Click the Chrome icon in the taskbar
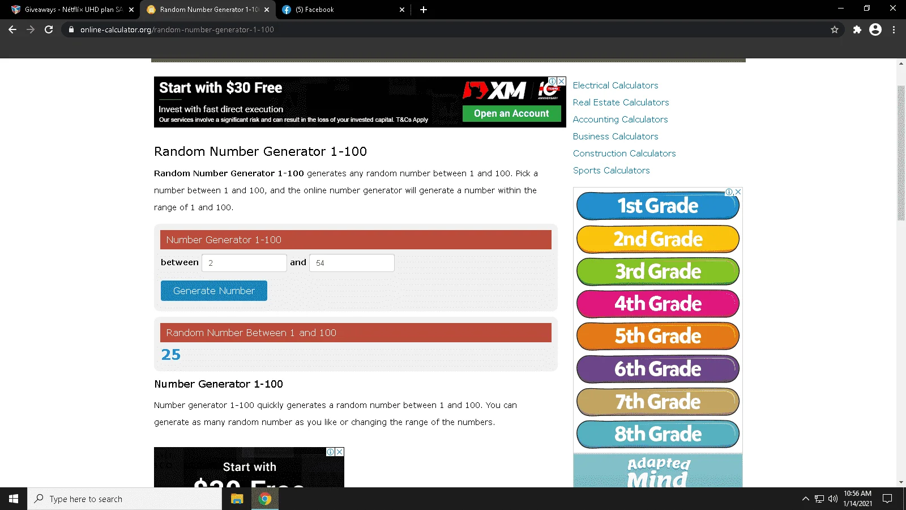Viewport: 906px width, 510px height. pyautogui.click(x=264, y=499)
